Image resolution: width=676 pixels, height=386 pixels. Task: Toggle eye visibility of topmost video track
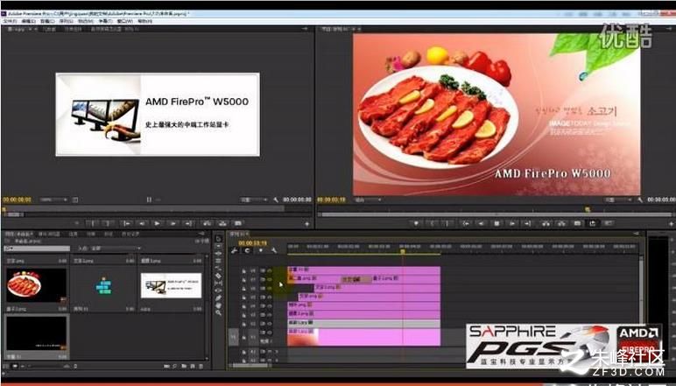point(270,270)
